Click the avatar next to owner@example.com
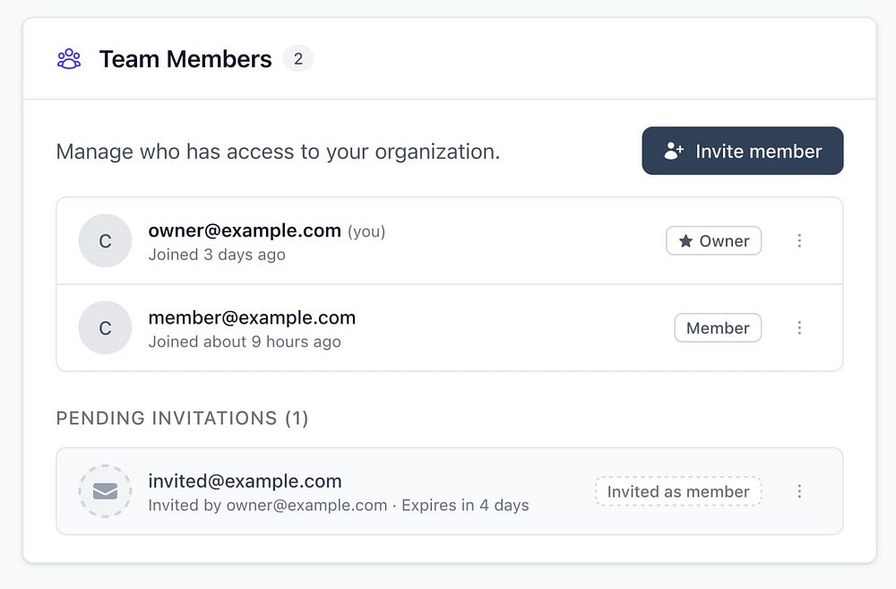896x589 pixels. pyautogui.click(x=105, y=241)
